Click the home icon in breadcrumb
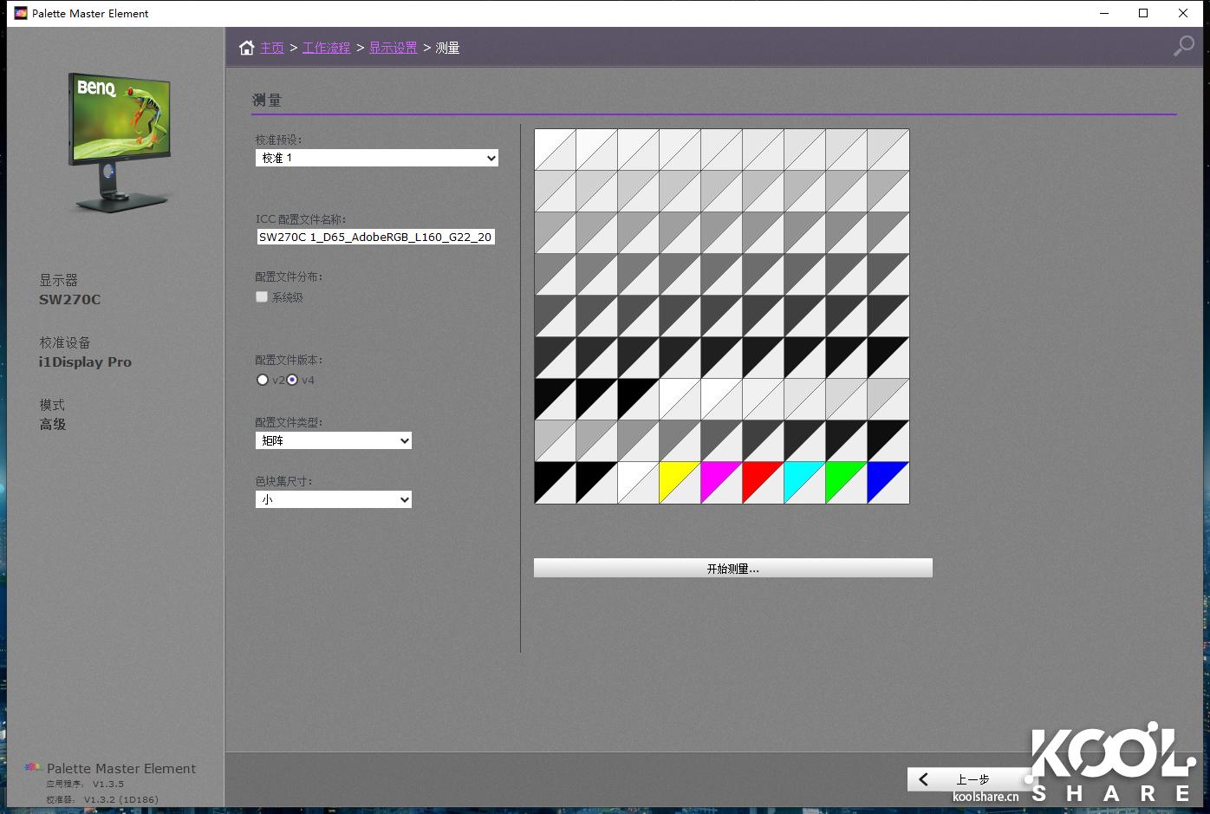 (247, 48)
